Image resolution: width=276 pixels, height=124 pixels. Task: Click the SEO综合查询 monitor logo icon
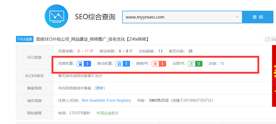[56, 17]
